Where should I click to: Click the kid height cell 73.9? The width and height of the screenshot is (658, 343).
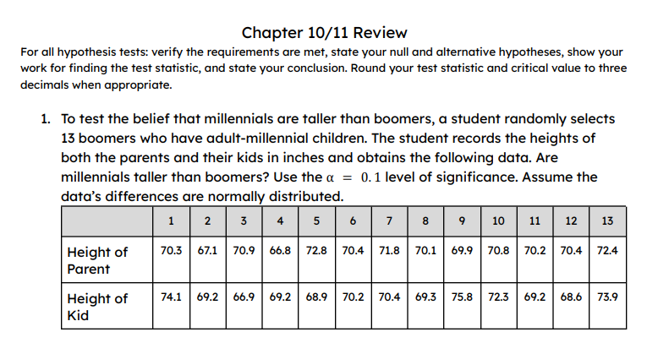(606, 297)
